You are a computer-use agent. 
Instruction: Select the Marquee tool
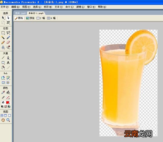click(3, 33)
